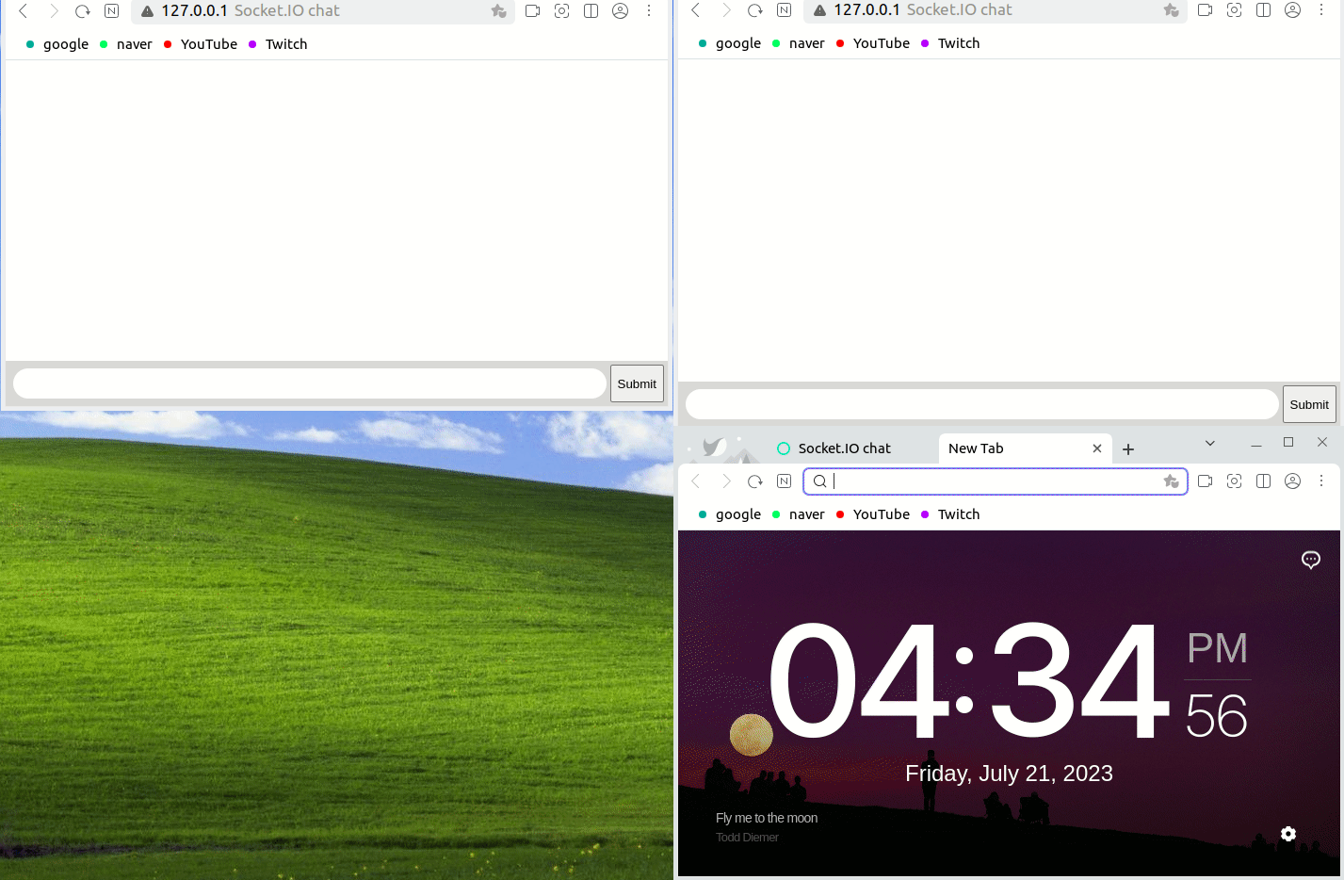The image size is (1344, 880).
Task: Click back arrow in top-left chat window
Action: [24, 11]
